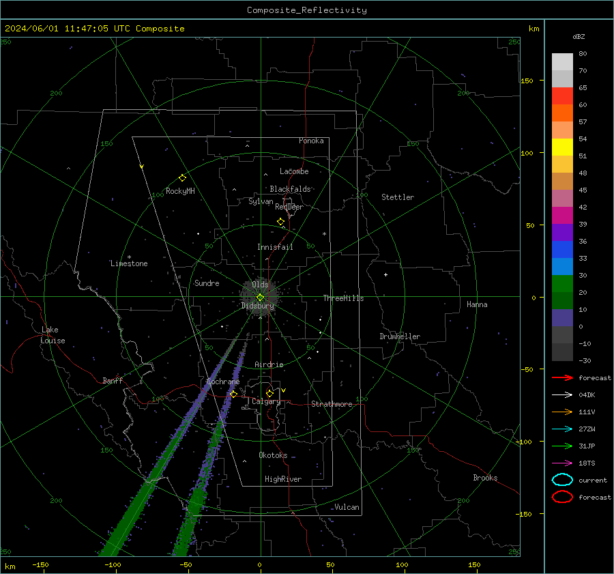Click the Vulcan city label
614x574 pixels.
(347, 507)
